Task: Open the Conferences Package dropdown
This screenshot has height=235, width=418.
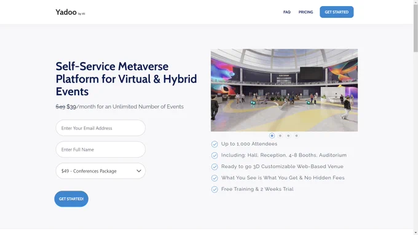Action: point(100,171)
